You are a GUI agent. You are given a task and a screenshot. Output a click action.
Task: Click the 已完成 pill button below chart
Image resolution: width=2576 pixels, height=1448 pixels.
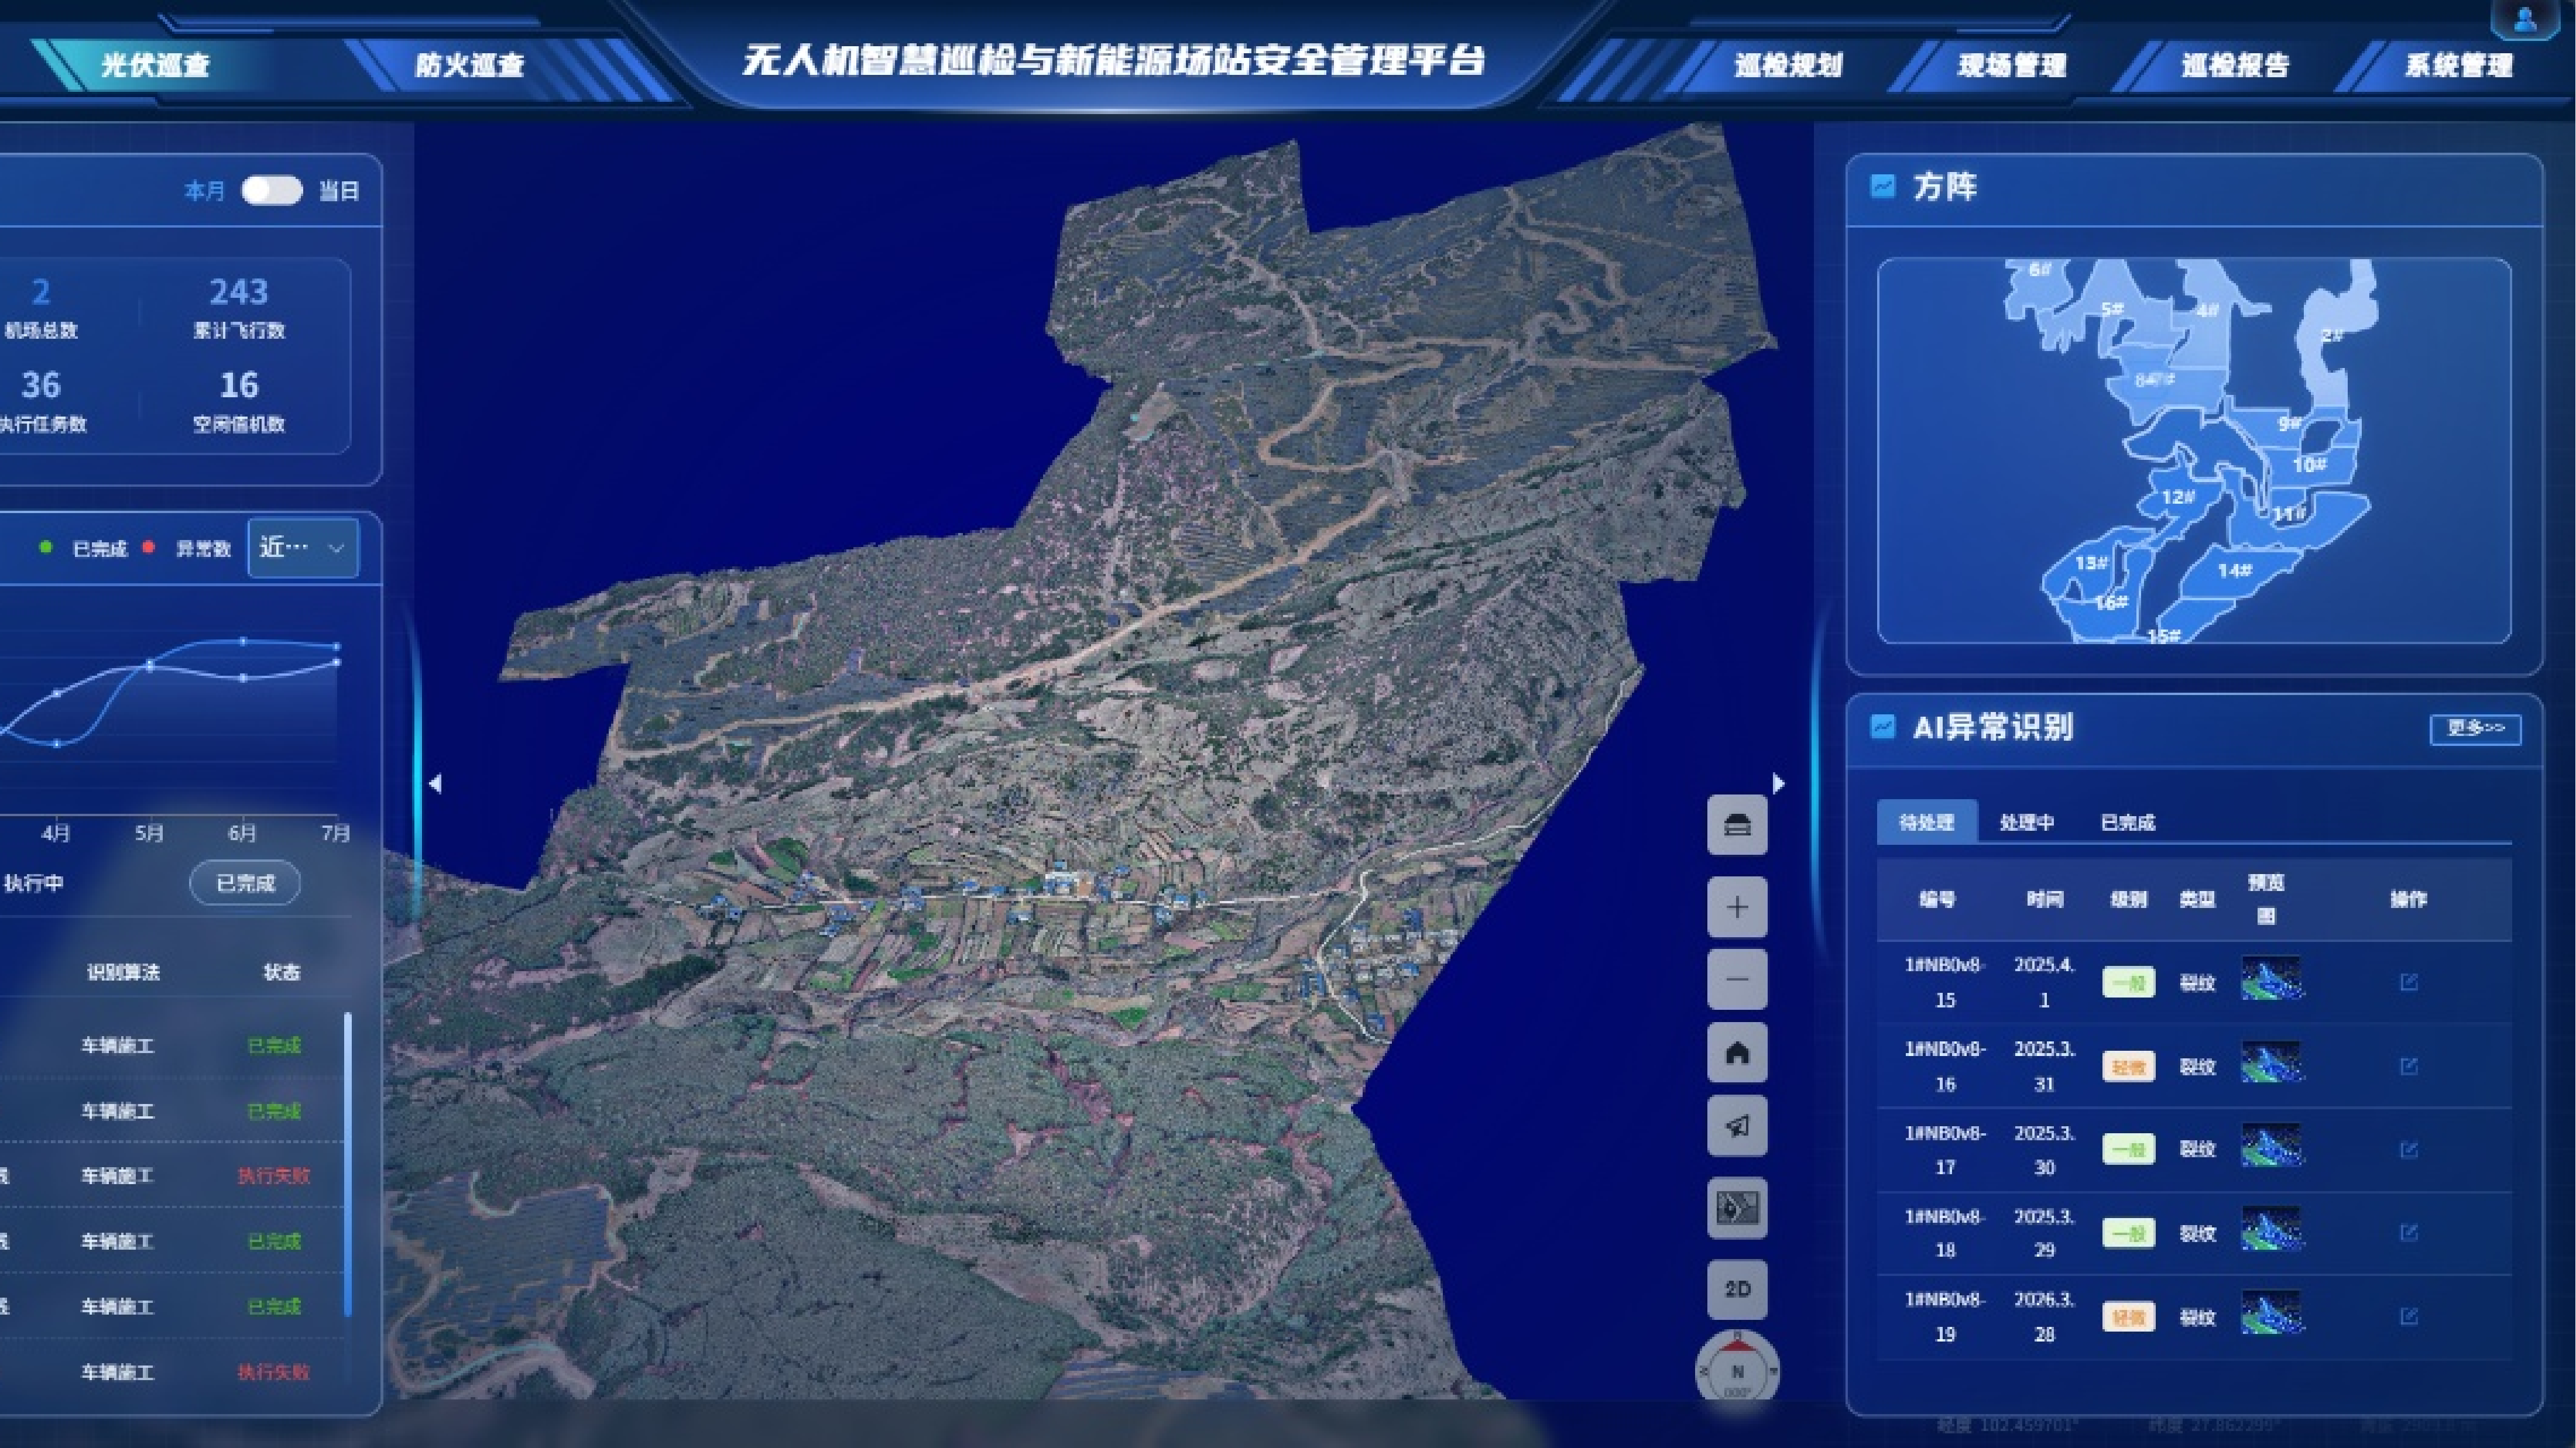coord(245,882)
